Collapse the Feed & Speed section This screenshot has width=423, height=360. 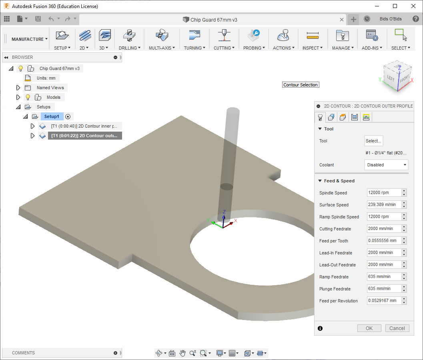(x=320, y=181)
